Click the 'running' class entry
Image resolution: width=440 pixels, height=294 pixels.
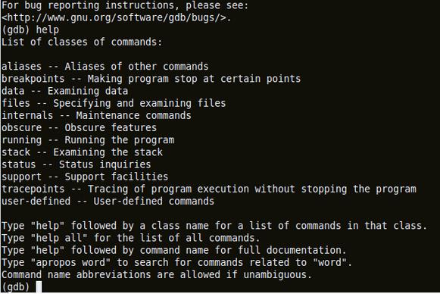pyautogui.click(x=88, y=140)
